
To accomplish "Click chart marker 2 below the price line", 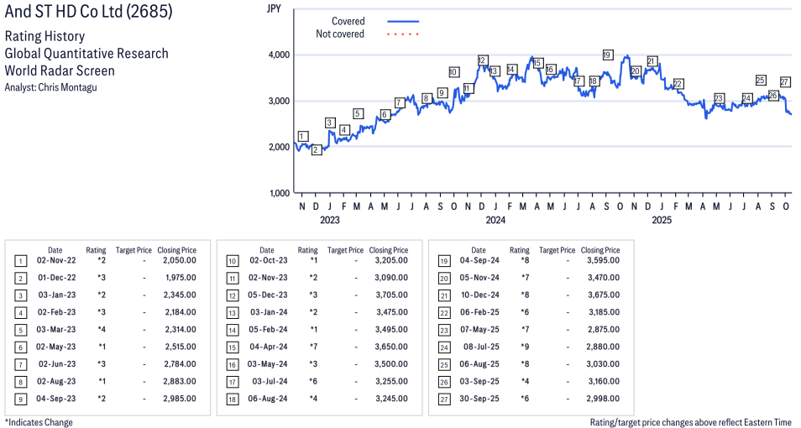I will [317, 150].
